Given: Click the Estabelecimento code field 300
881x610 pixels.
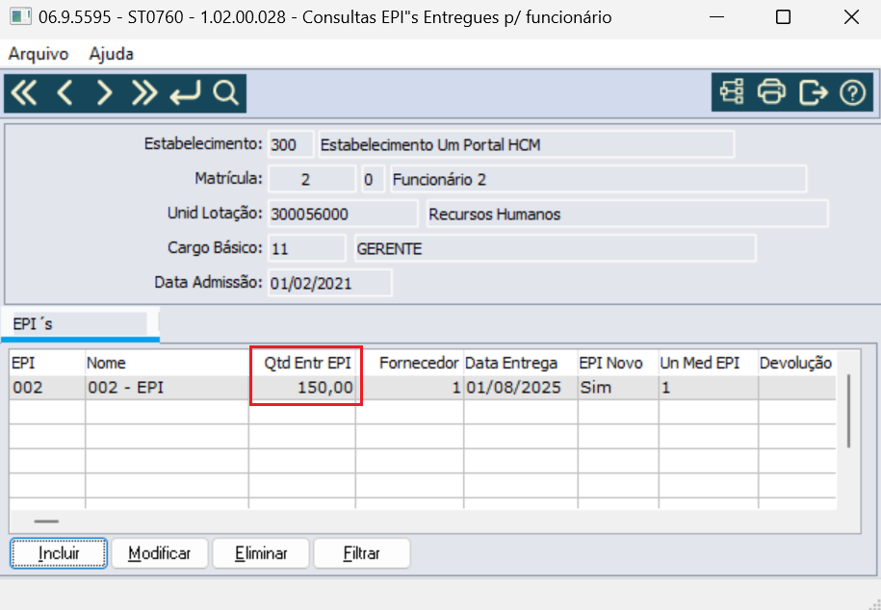Looking at the screenshot, I should [x=291, y=144].
